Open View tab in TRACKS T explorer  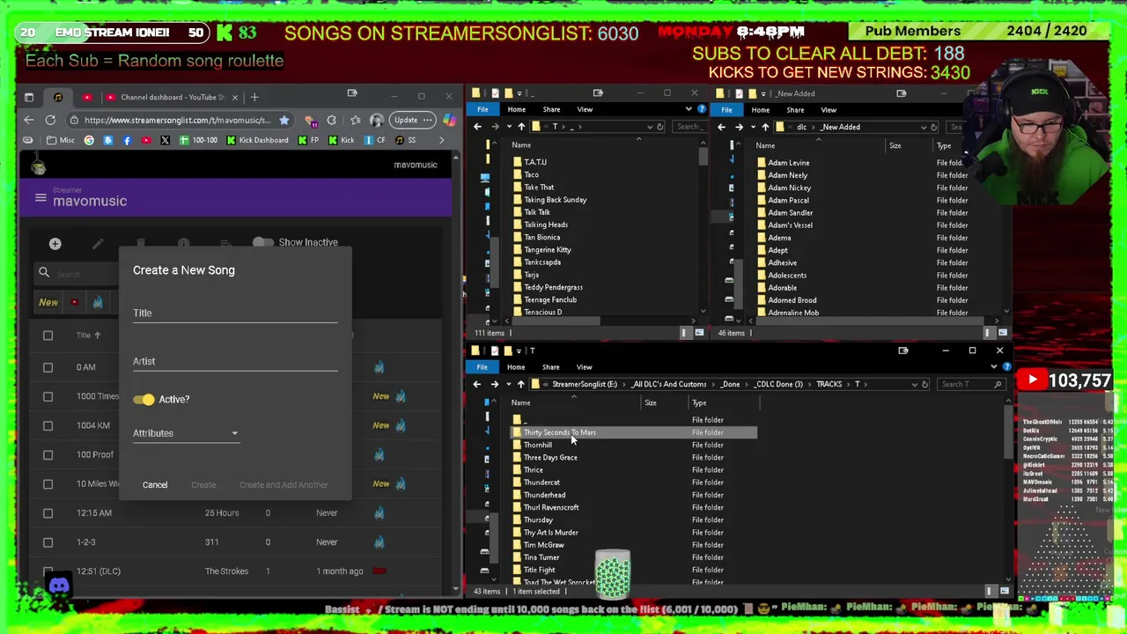[584, 366]
